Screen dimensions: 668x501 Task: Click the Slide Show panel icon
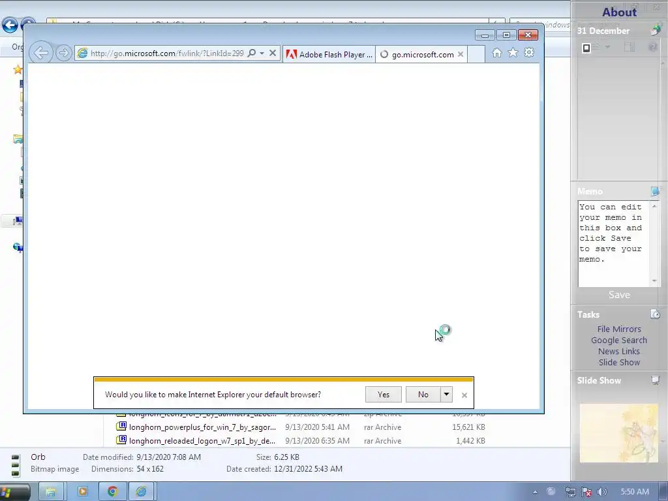coord(655,380)
